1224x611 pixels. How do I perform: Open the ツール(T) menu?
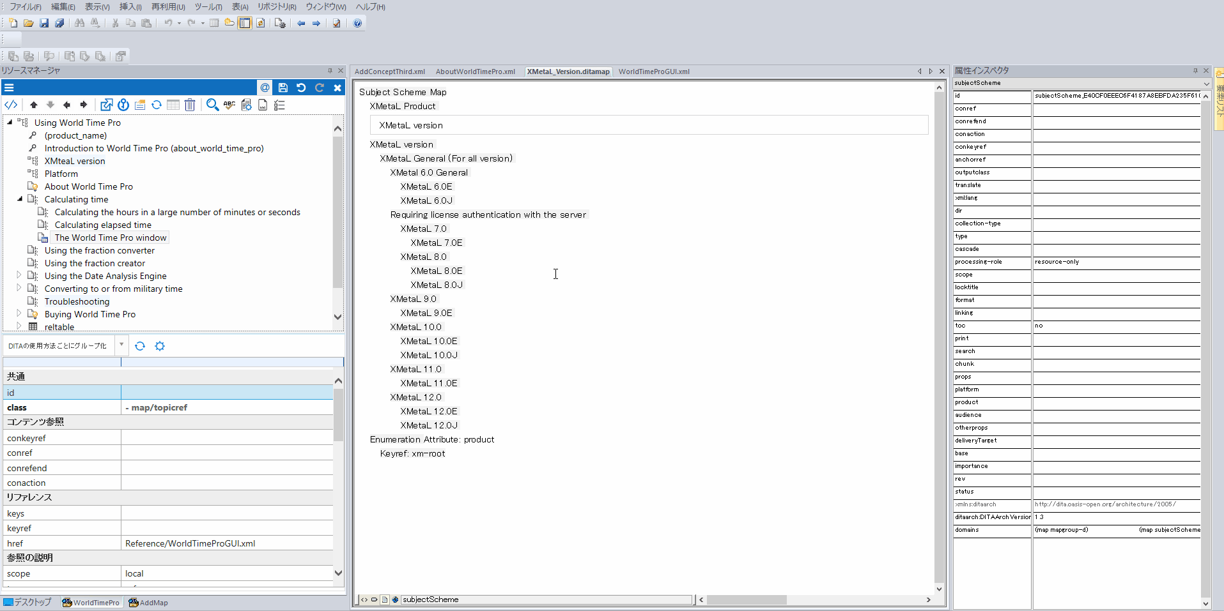[208, 6]
